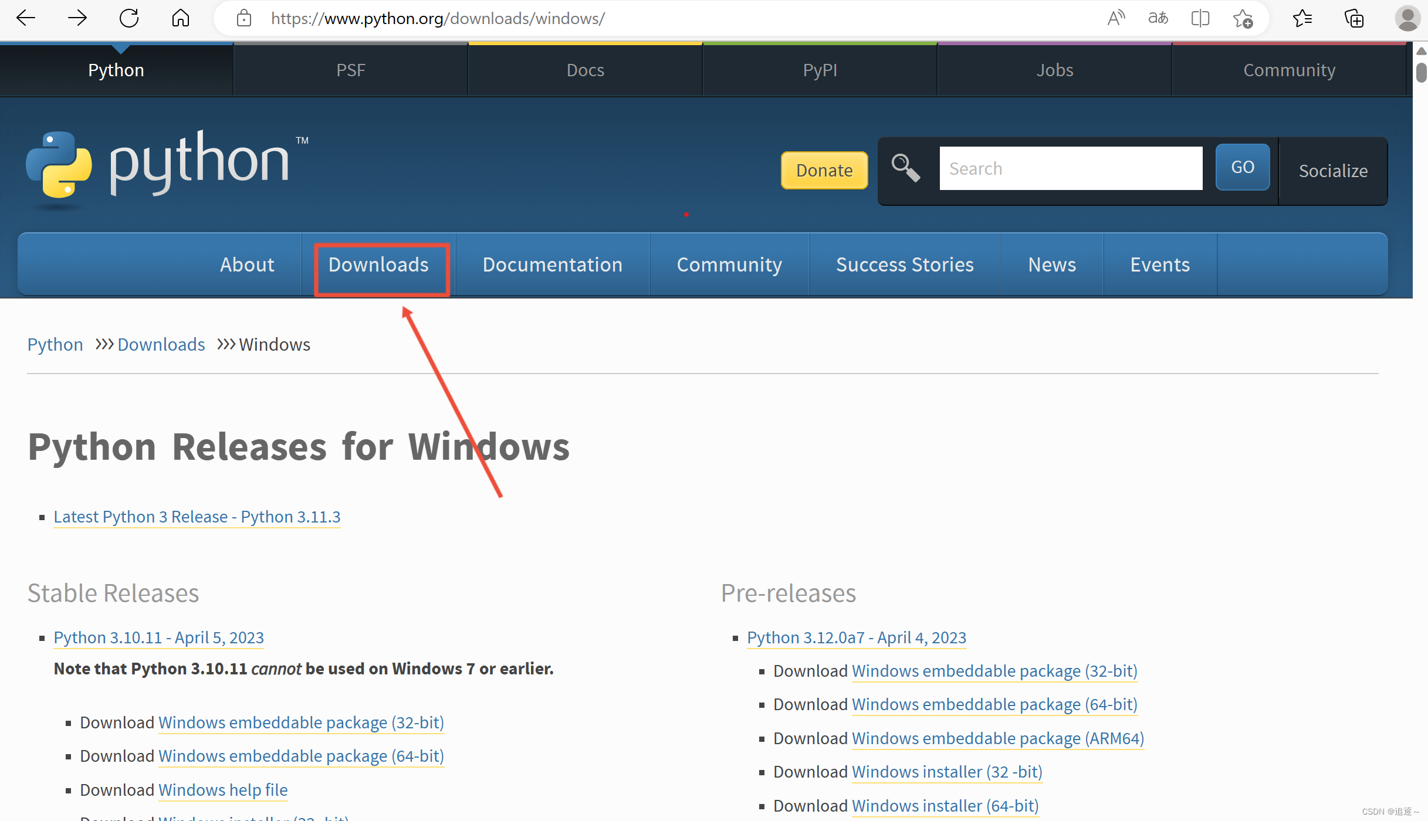Switch to the Docs top tab
This screenshot has height=821, width=1428.
pyautogui.click(x=586, y=70)
